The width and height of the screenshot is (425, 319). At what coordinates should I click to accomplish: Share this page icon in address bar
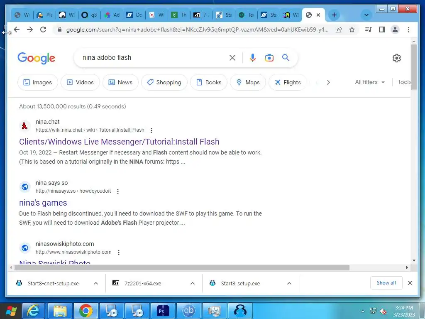coord(339,29)
